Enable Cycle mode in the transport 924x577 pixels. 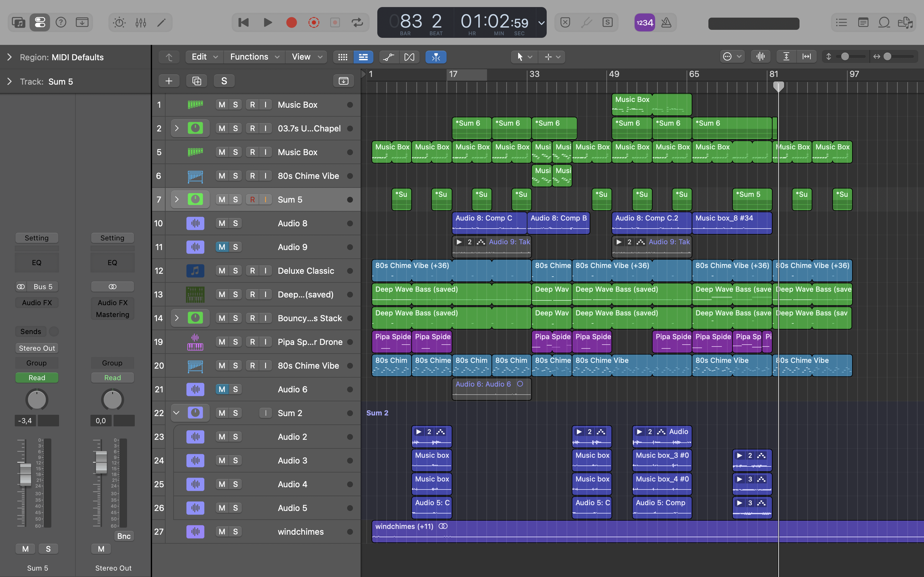pyautogui.click(x=357, y=23)
